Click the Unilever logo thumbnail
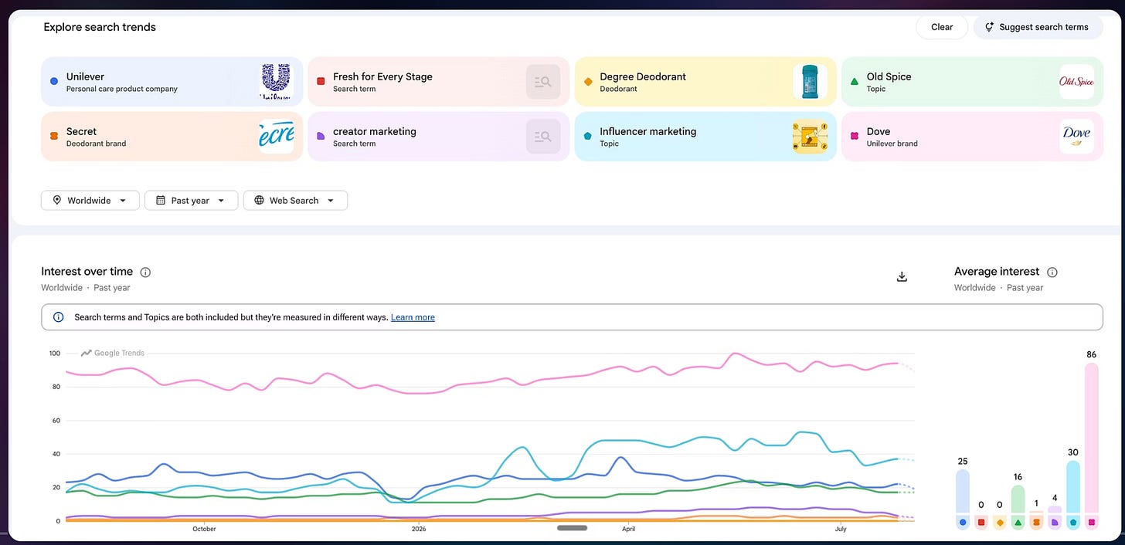Screen dimensions: 1125x545 (276, 82)
